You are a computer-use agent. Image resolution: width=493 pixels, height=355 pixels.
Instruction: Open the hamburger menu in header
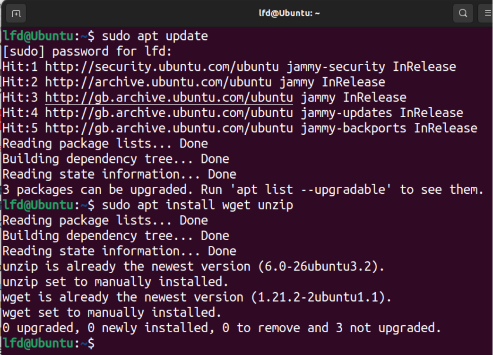coord(487,13)
